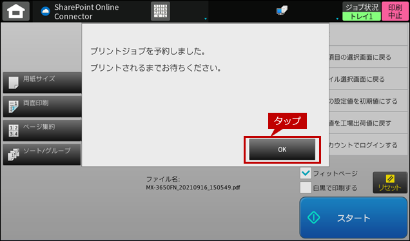Tap OK in the print job dialog
Screen dimensions: 410x241
coord(282,149)
